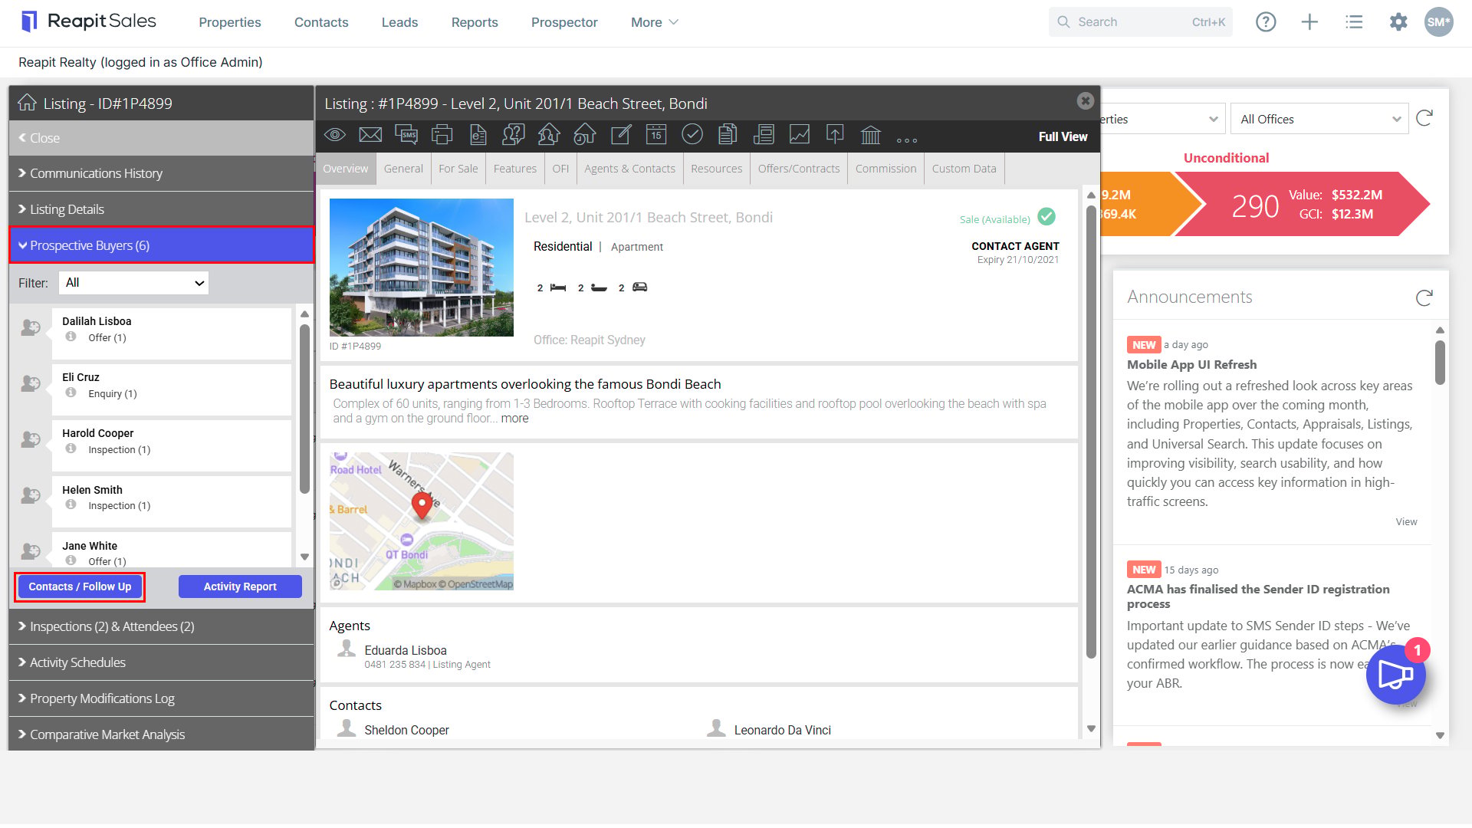Click the Contacts / Follow Up button
Viewport: 1472px width, 828px height.
[x=80, y=586]
